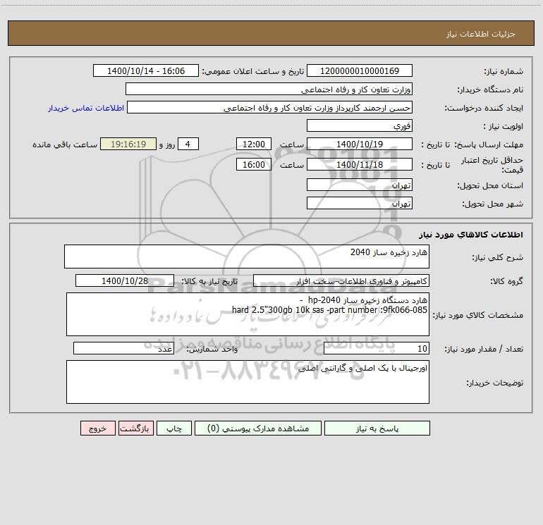
Task: Click label 'تاریخ نیاز به کالا:'
Action: coord(209,281)
